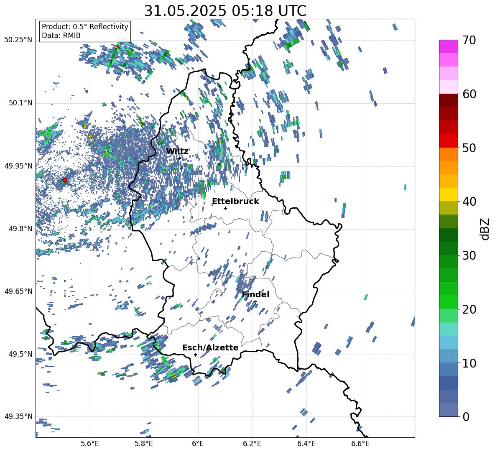The image size is (495, 452).
Task: Click the Wiltz location cross marker
Action: pyautogui.click(x=180, y=158)
